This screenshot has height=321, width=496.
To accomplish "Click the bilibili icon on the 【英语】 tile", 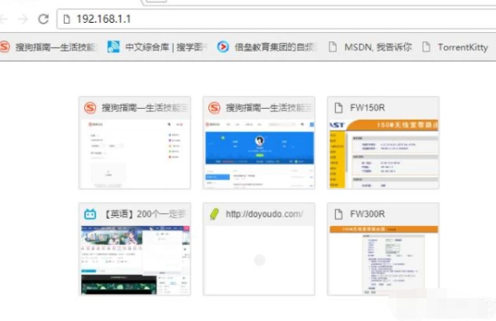I will (x=90, y=214).
